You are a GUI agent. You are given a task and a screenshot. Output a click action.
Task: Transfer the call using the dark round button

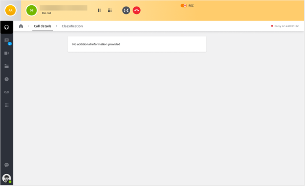tap(126, 11)
